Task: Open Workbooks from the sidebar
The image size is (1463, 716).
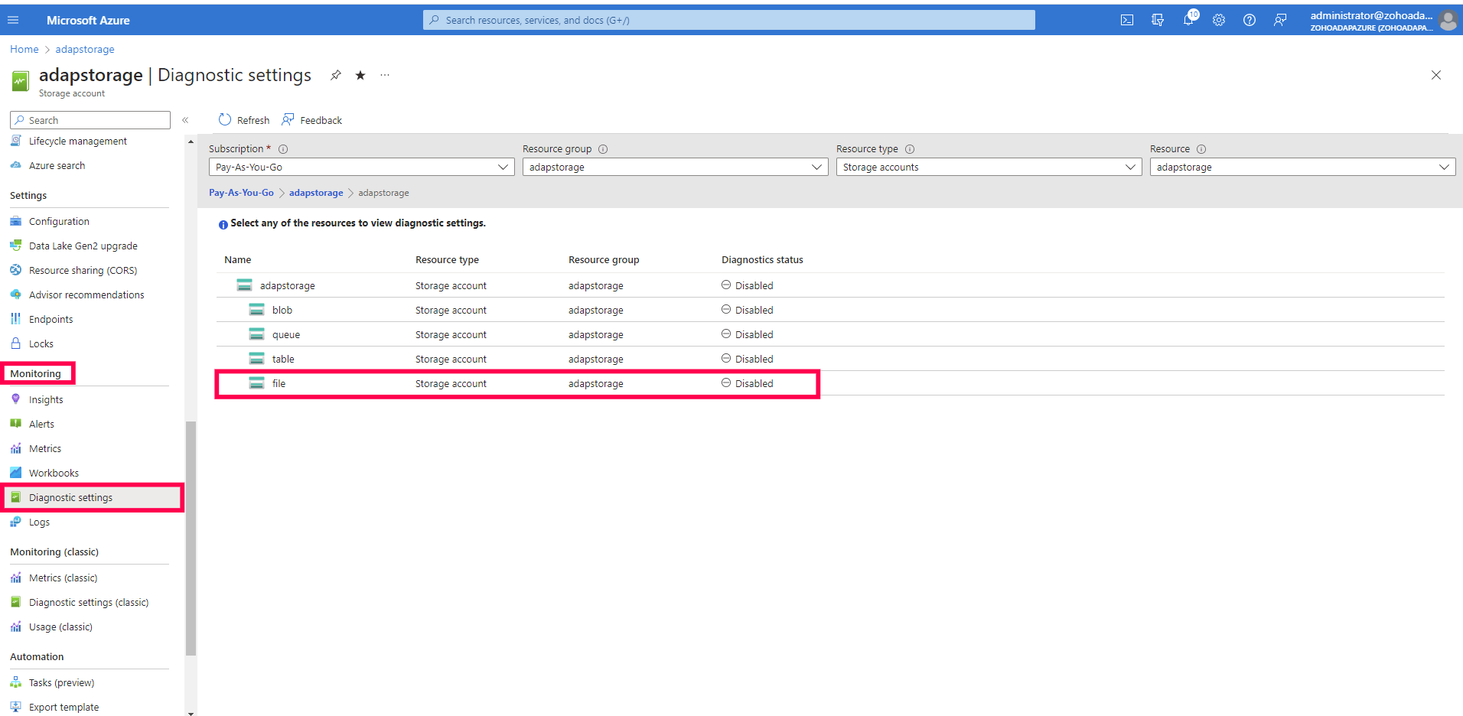Action: tap(52, 472)
